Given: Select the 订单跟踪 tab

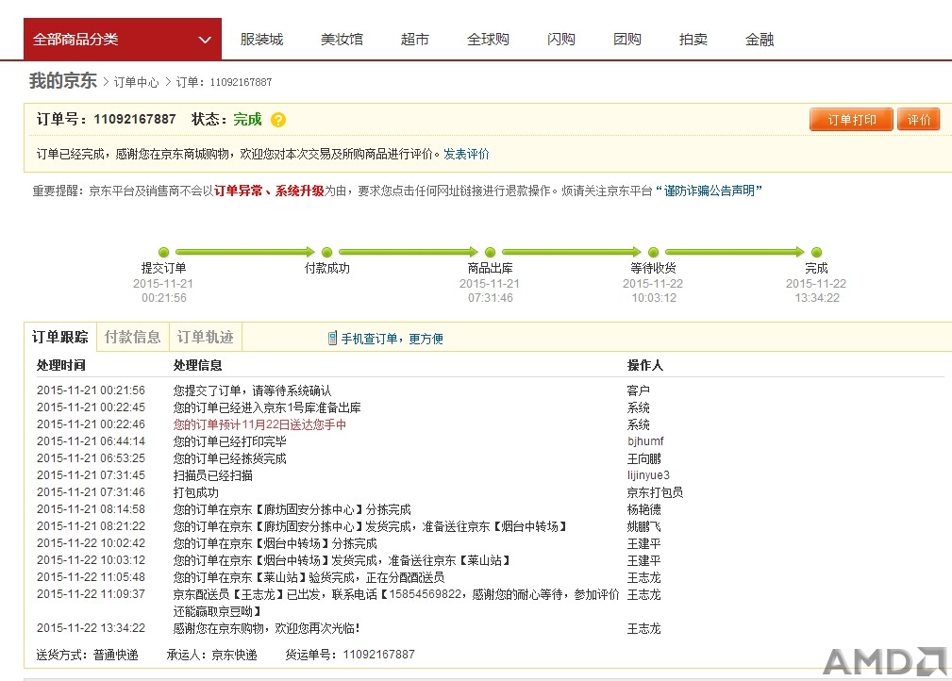Looking at the screenshot, I should pyautogui.click(x=60, y=337).
